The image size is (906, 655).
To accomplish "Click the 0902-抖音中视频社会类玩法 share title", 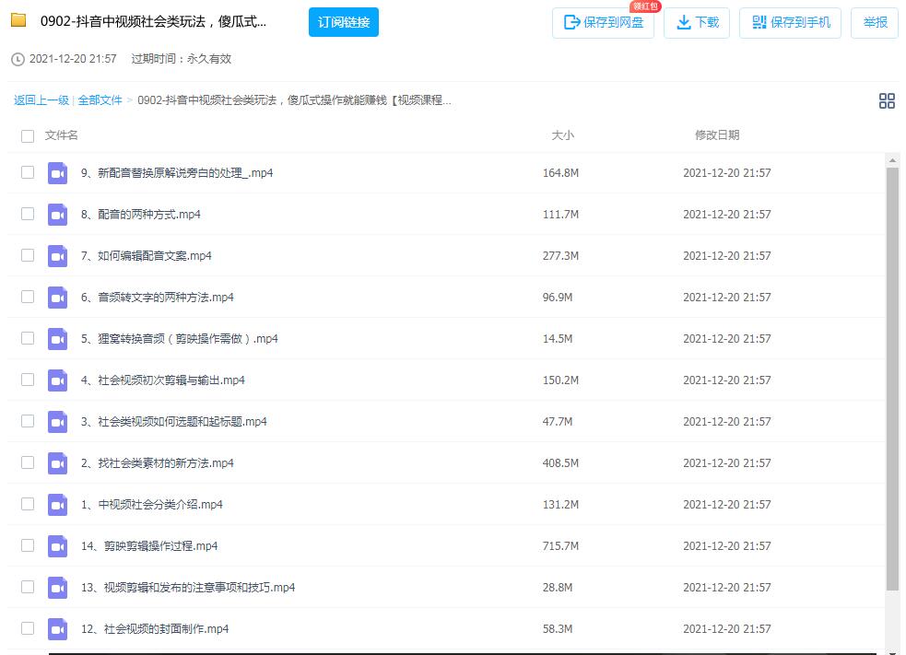I will (153, 21).
